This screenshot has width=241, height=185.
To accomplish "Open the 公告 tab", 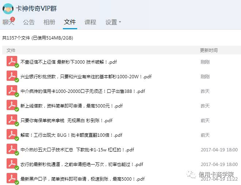I will (29, 22).
